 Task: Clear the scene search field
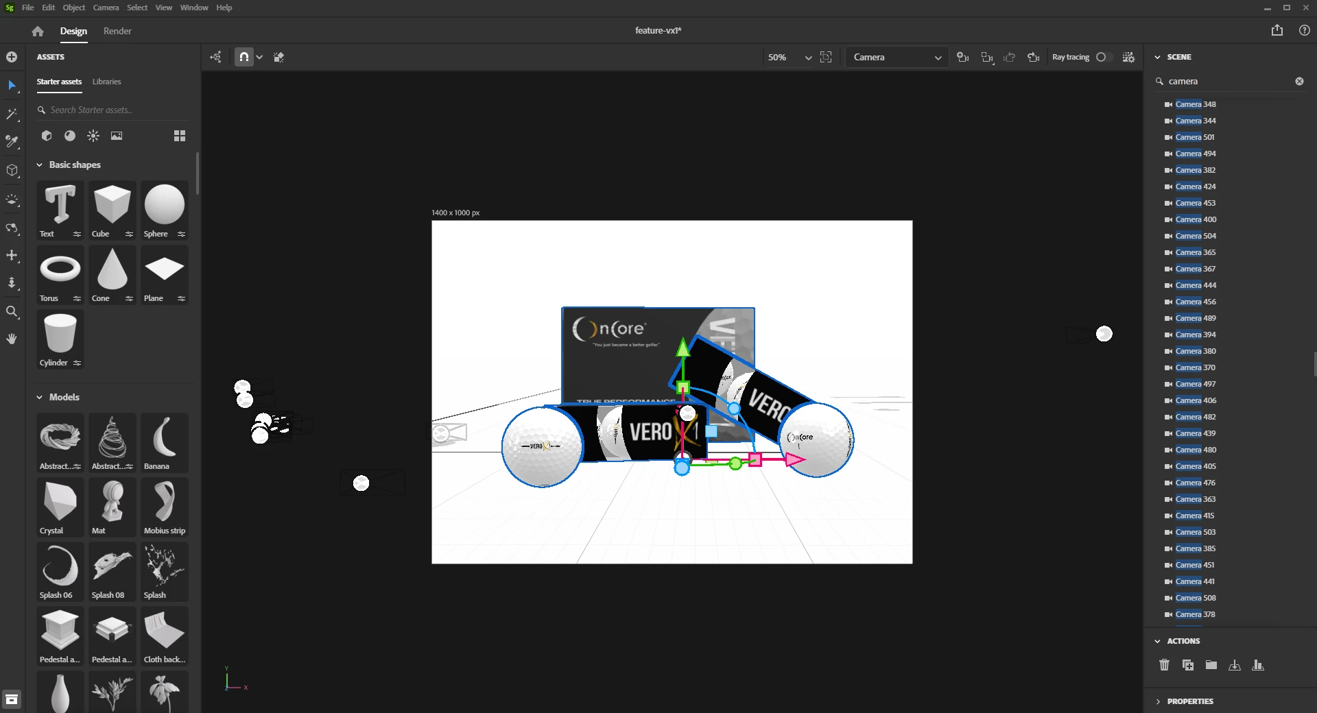1299,81
